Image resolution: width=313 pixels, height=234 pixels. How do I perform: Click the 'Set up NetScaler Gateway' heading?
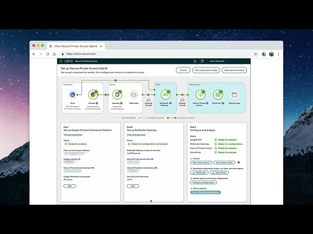[142, 130]
